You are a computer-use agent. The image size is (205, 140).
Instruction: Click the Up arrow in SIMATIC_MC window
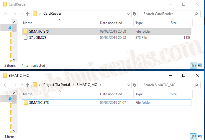(28, 85)
